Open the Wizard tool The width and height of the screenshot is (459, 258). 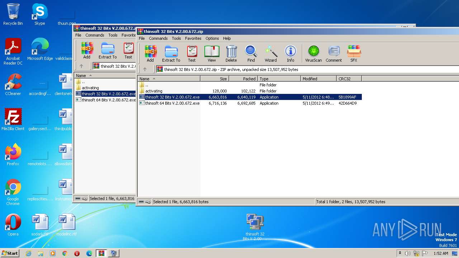coord(271,54)
